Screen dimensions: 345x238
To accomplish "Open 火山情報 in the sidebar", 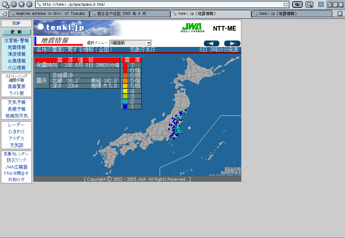I will point(17,68).
